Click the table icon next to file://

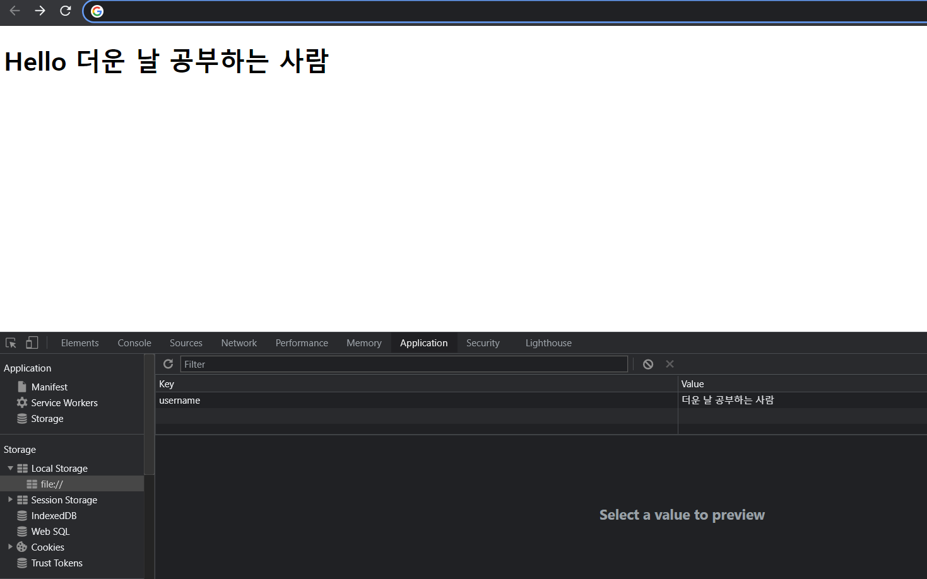point(32,484)
